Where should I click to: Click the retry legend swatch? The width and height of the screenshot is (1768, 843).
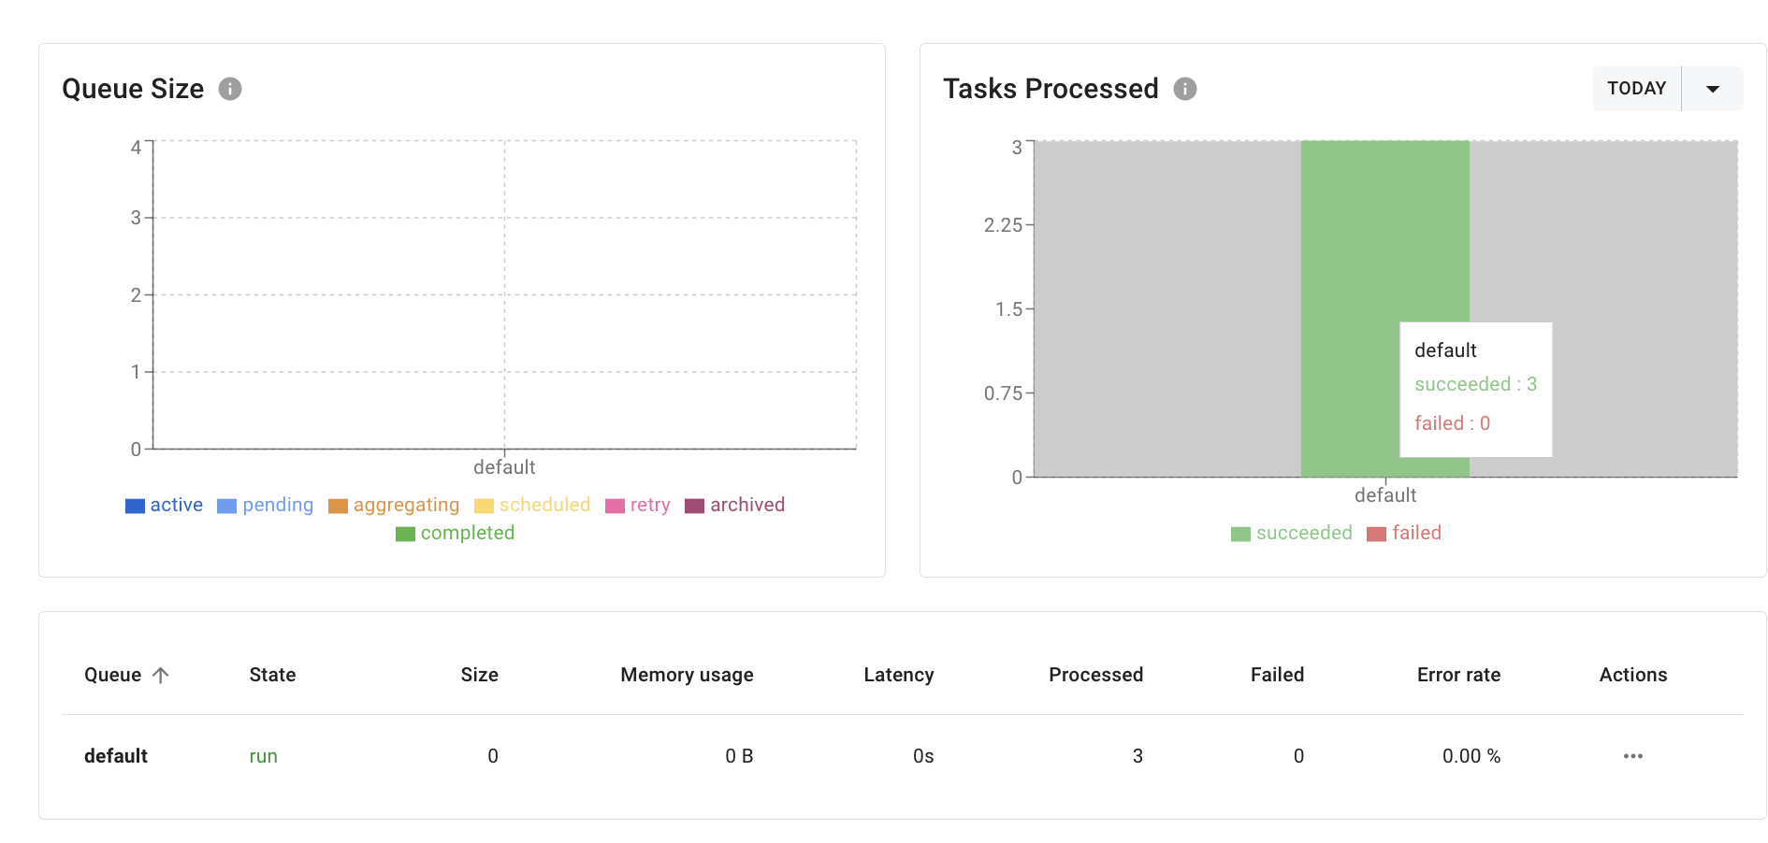coord(615,506)
